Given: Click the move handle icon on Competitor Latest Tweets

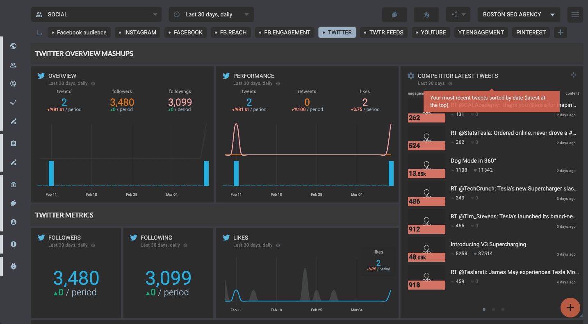Looking at the screenshot, I should click(x=573, y=75).
